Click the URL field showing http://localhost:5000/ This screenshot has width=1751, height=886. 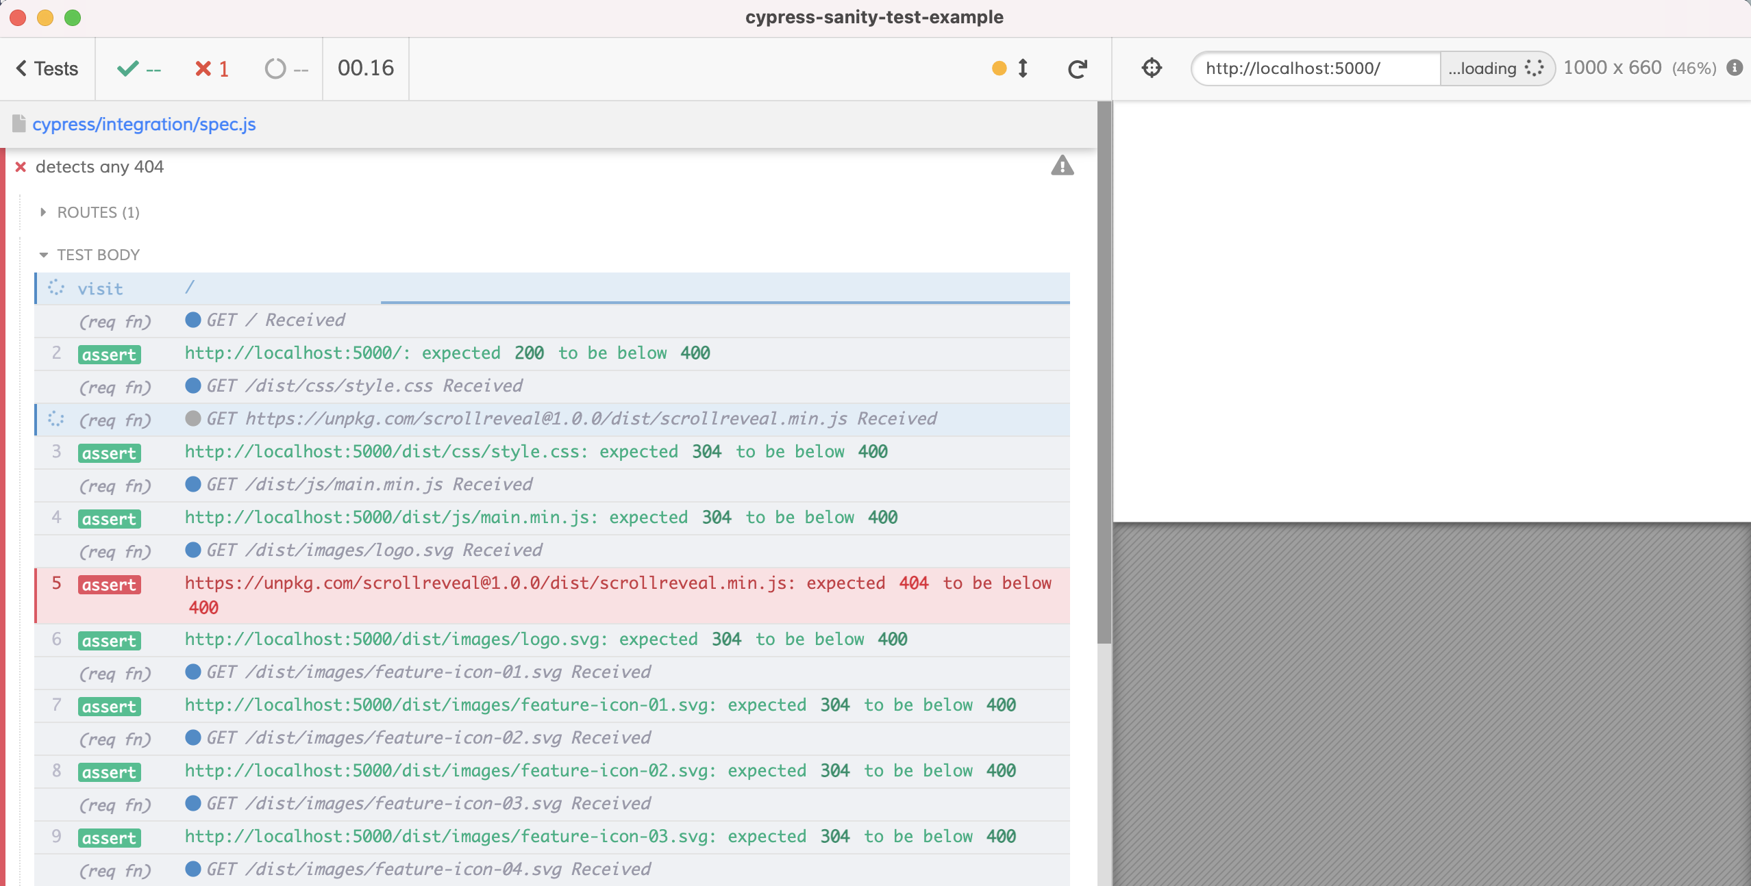pyautogui.click(x=1316, y=68)
